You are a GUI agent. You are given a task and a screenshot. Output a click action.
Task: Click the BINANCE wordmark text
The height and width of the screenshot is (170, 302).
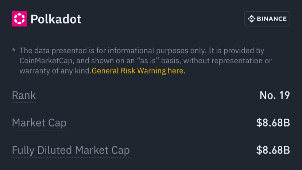coord(272,19)
